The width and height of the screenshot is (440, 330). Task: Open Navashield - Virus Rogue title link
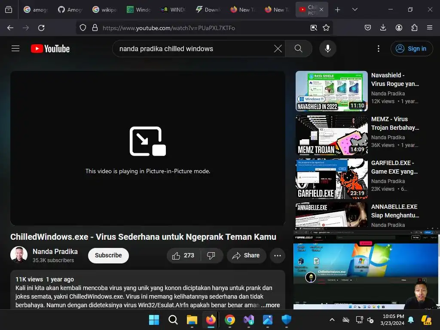[x=395, y=79]
